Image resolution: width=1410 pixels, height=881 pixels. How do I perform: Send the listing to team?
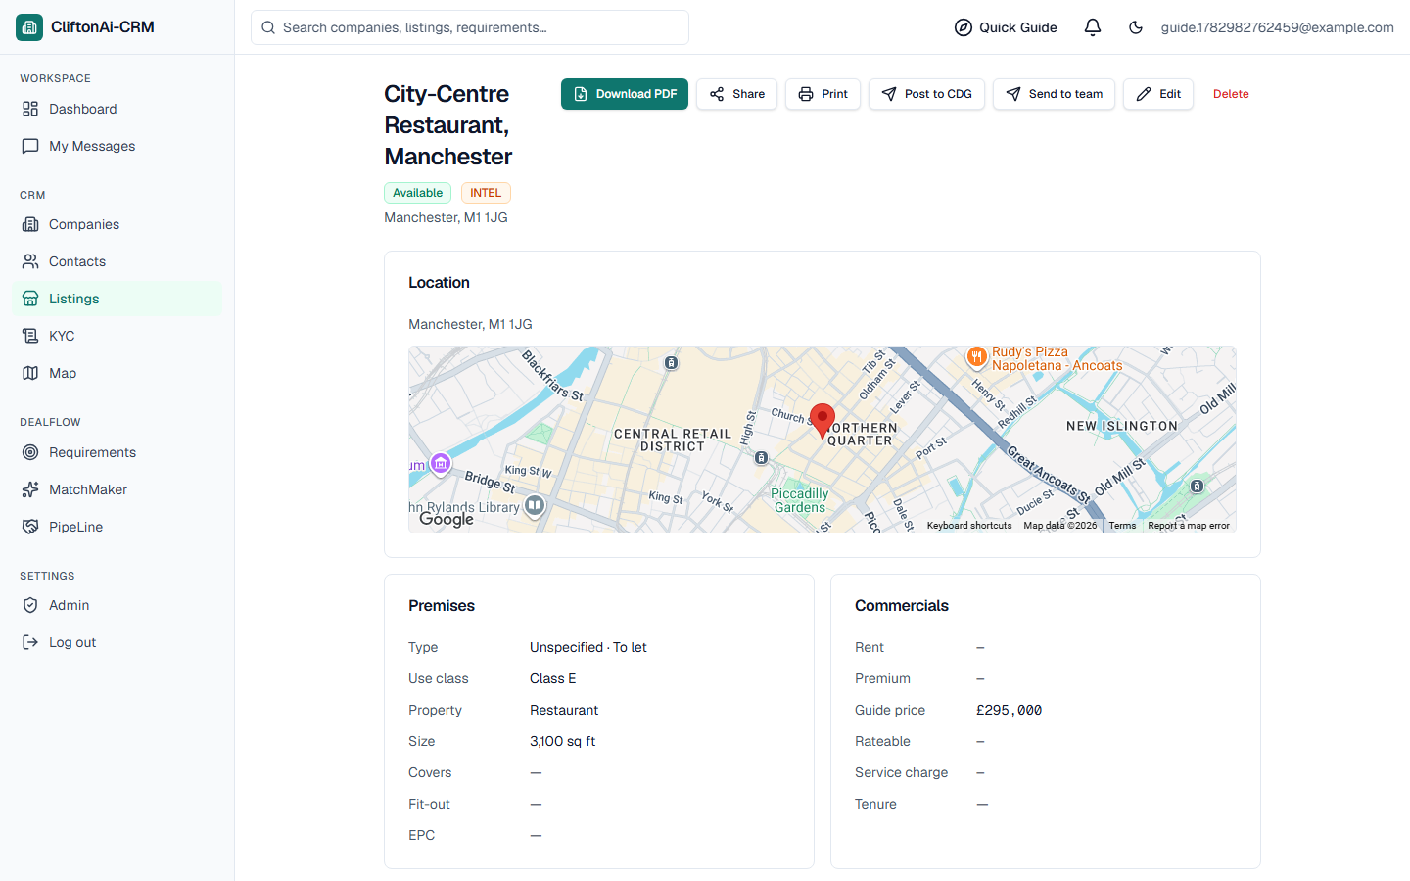(1054, 94)
